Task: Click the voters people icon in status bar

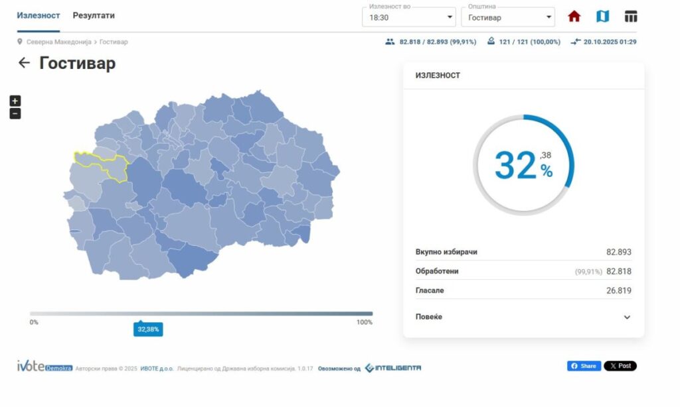Action: tap(390, 42)
